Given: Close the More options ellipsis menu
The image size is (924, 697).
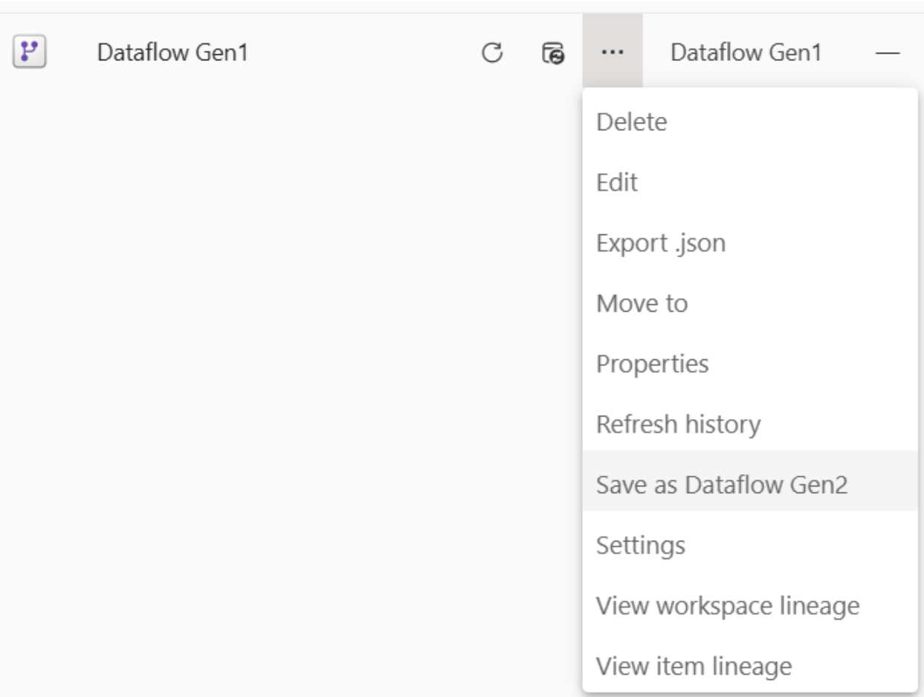Looking at the screenshot, I should tap(613, 53).
